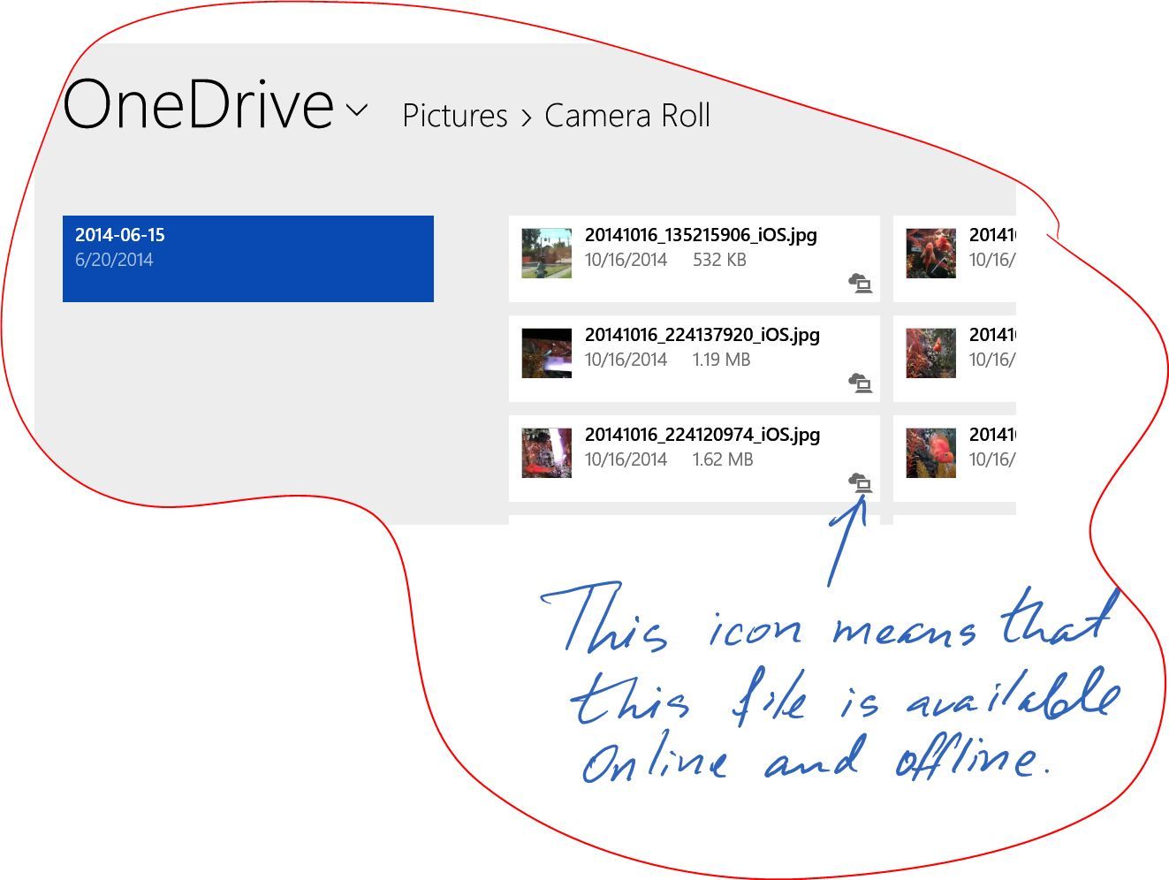Viewport: 1169px width, 880px height.
Task: Click the 6/20/2014 date on folder tile
Action: 114,260
